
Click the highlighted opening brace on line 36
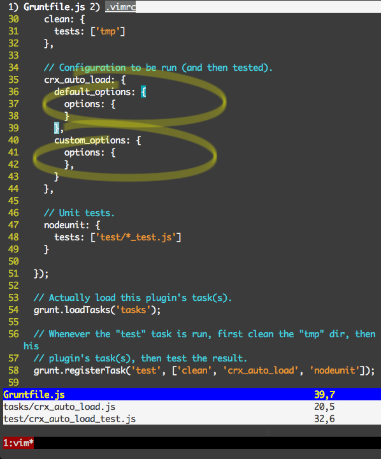coord(143,92)
